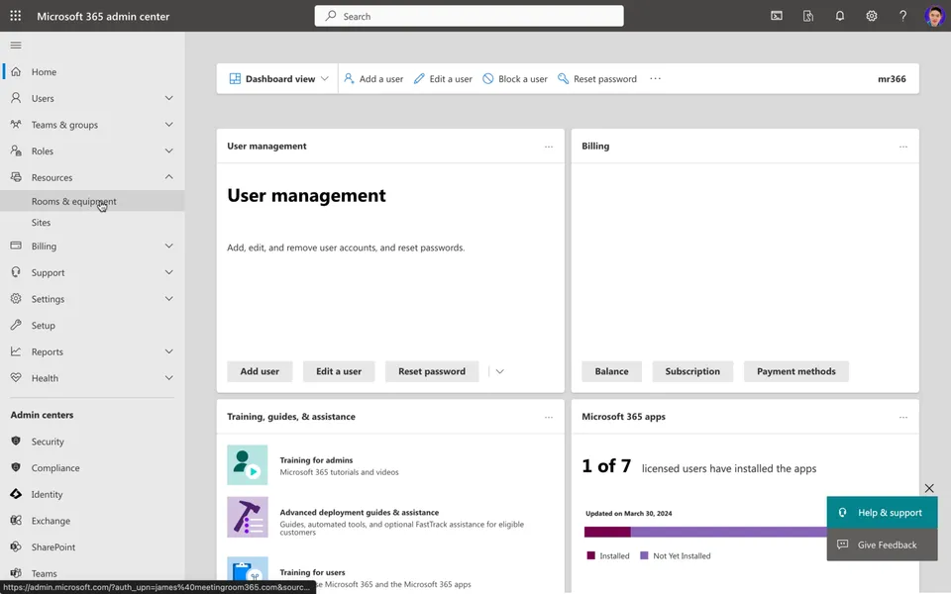Image resolution: width=951 pixels, height=594 pixels.
Task: Open the notifications bell
Action: (x=839, y=16)
